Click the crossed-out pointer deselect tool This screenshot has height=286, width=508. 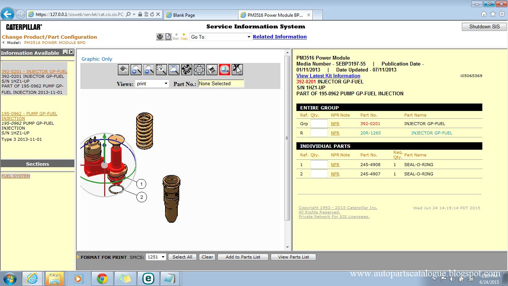pos(237,69)
